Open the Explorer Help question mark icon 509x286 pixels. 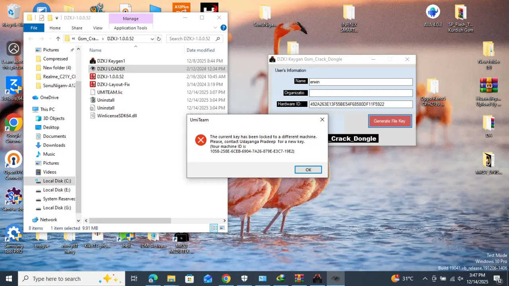[223, 28]
